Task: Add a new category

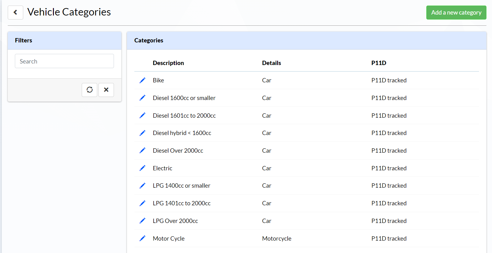Action: (456, 12)
